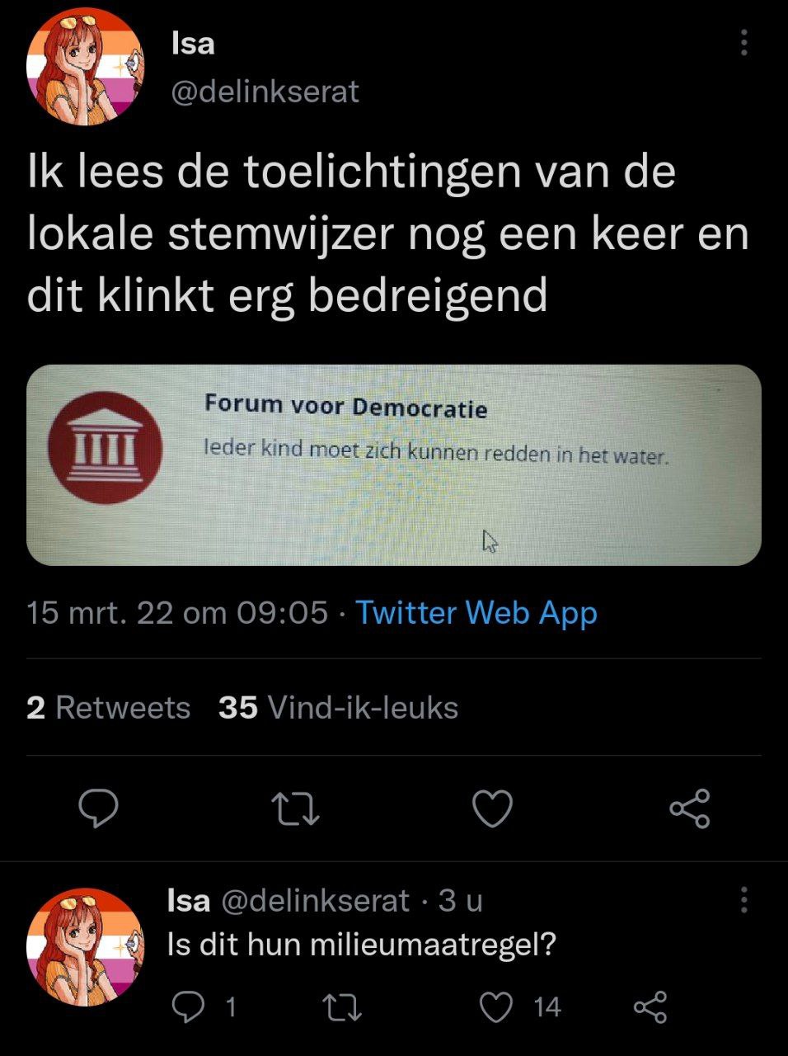Like the milieumaatregel reply tweet
Screen dimensions: 788x1056
click(496, 1006)
